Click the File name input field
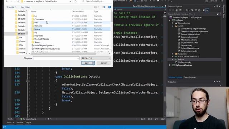229x129 pixels. [56, 58]
